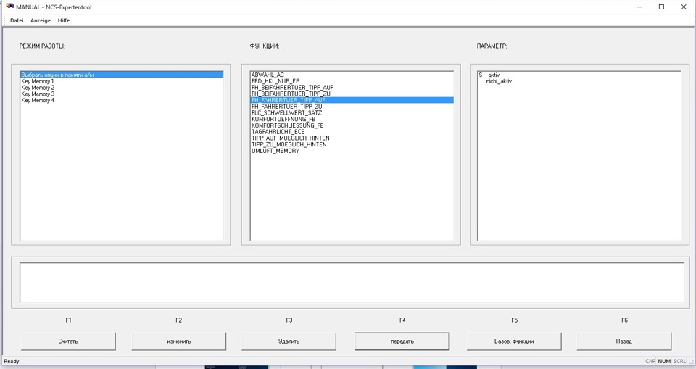Click the Считать button under F1
696x369 pixels.
click(x=68, y=341)
